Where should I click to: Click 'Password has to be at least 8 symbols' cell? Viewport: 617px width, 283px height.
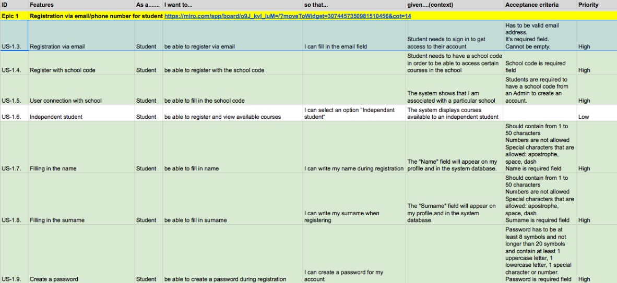point(540,254)
